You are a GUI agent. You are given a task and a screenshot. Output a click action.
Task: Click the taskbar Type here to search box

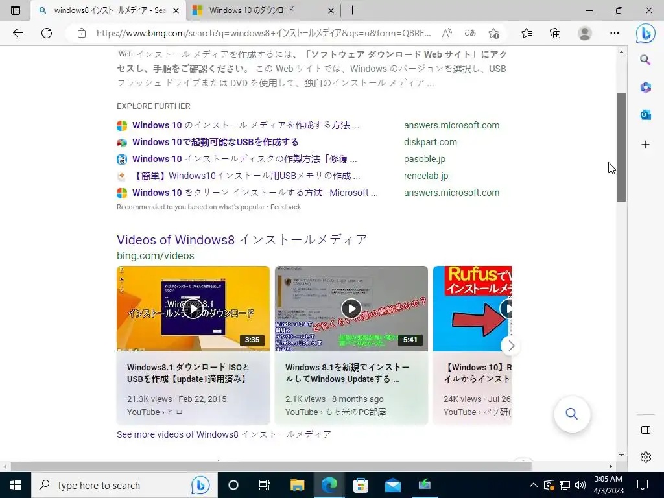point(124,485)
